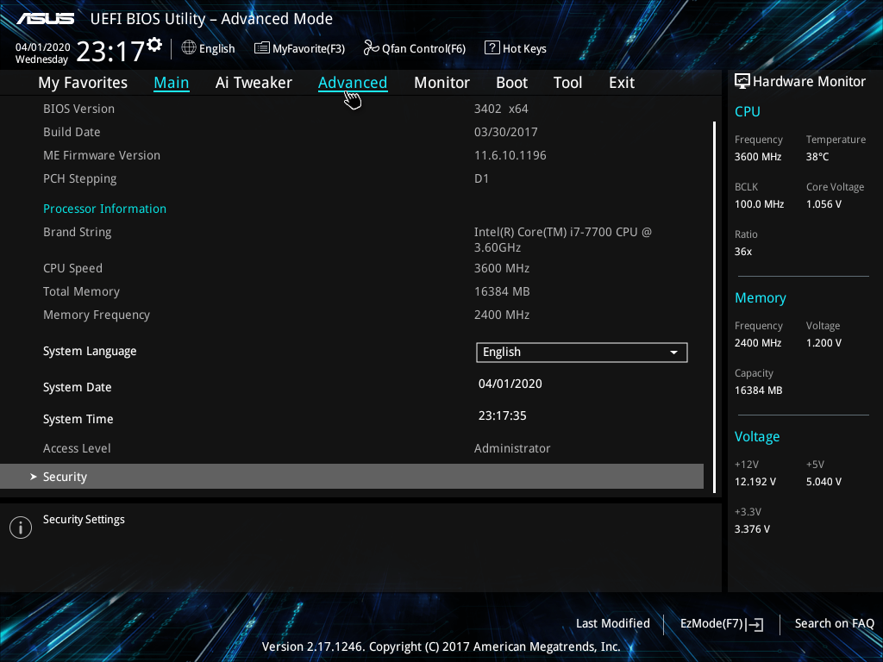Open Hot Keys help label
This screenshot has width=883, height=662.
tap(524, 48)
